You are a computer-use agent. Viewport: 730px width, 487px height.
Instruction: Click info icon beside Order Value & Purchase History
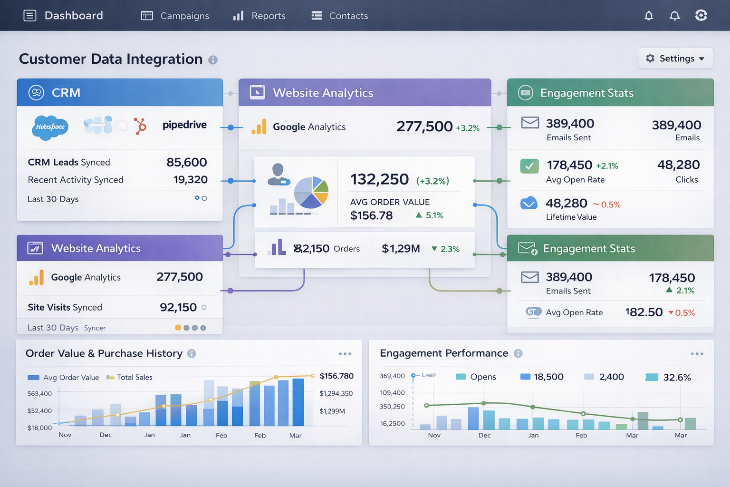click(192, 353)
